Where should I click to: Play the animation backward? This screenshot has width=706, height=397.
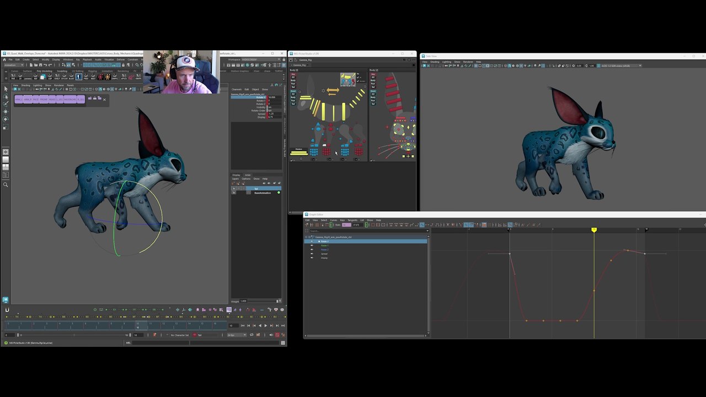click(x=260, y=326)
